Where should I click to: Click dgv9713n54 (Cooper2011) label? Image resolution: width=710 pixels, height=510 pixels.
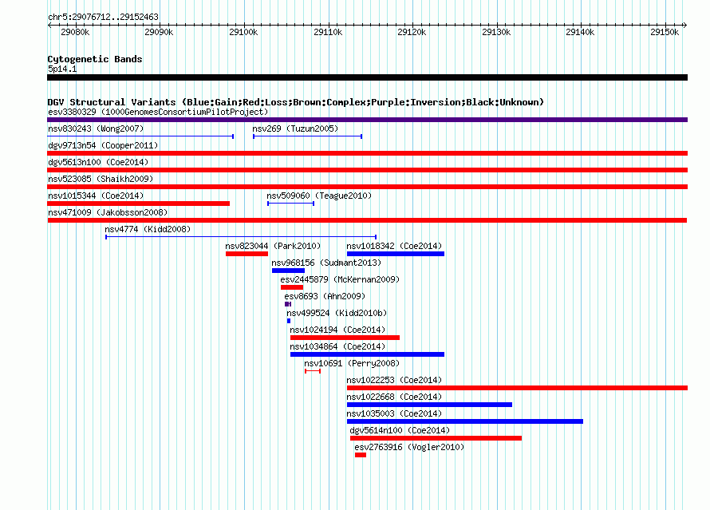[x=103, y=145]
